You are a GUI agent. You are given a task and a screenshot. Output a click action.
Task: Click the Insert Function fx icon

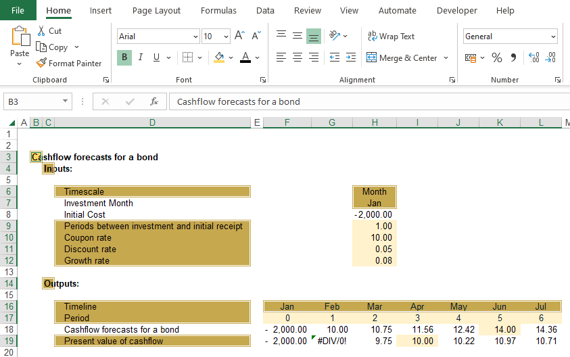click(154, 102)
